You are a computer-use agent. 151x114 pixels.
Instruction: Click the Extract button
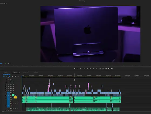103,69
